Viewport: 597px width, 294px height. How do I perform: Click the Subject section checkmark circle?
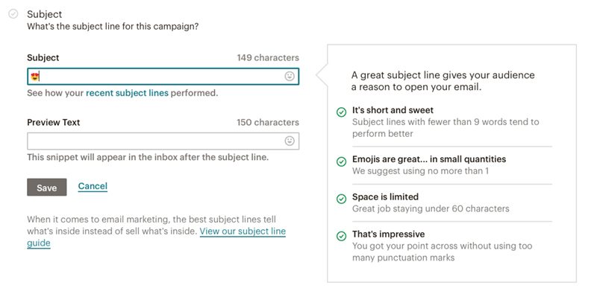(13, 14)
